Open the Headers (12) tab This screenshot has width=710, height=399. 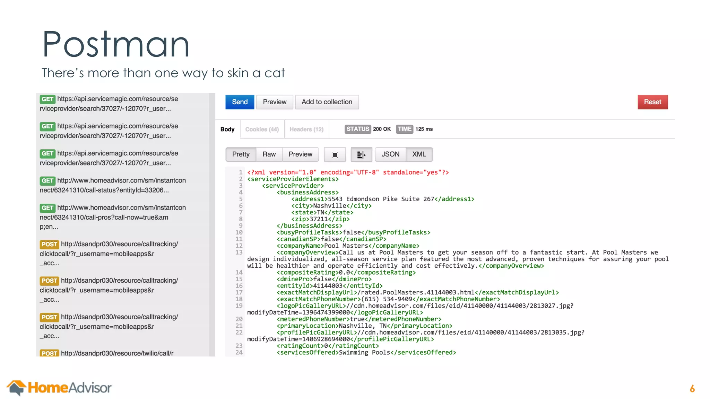[306, 129]
